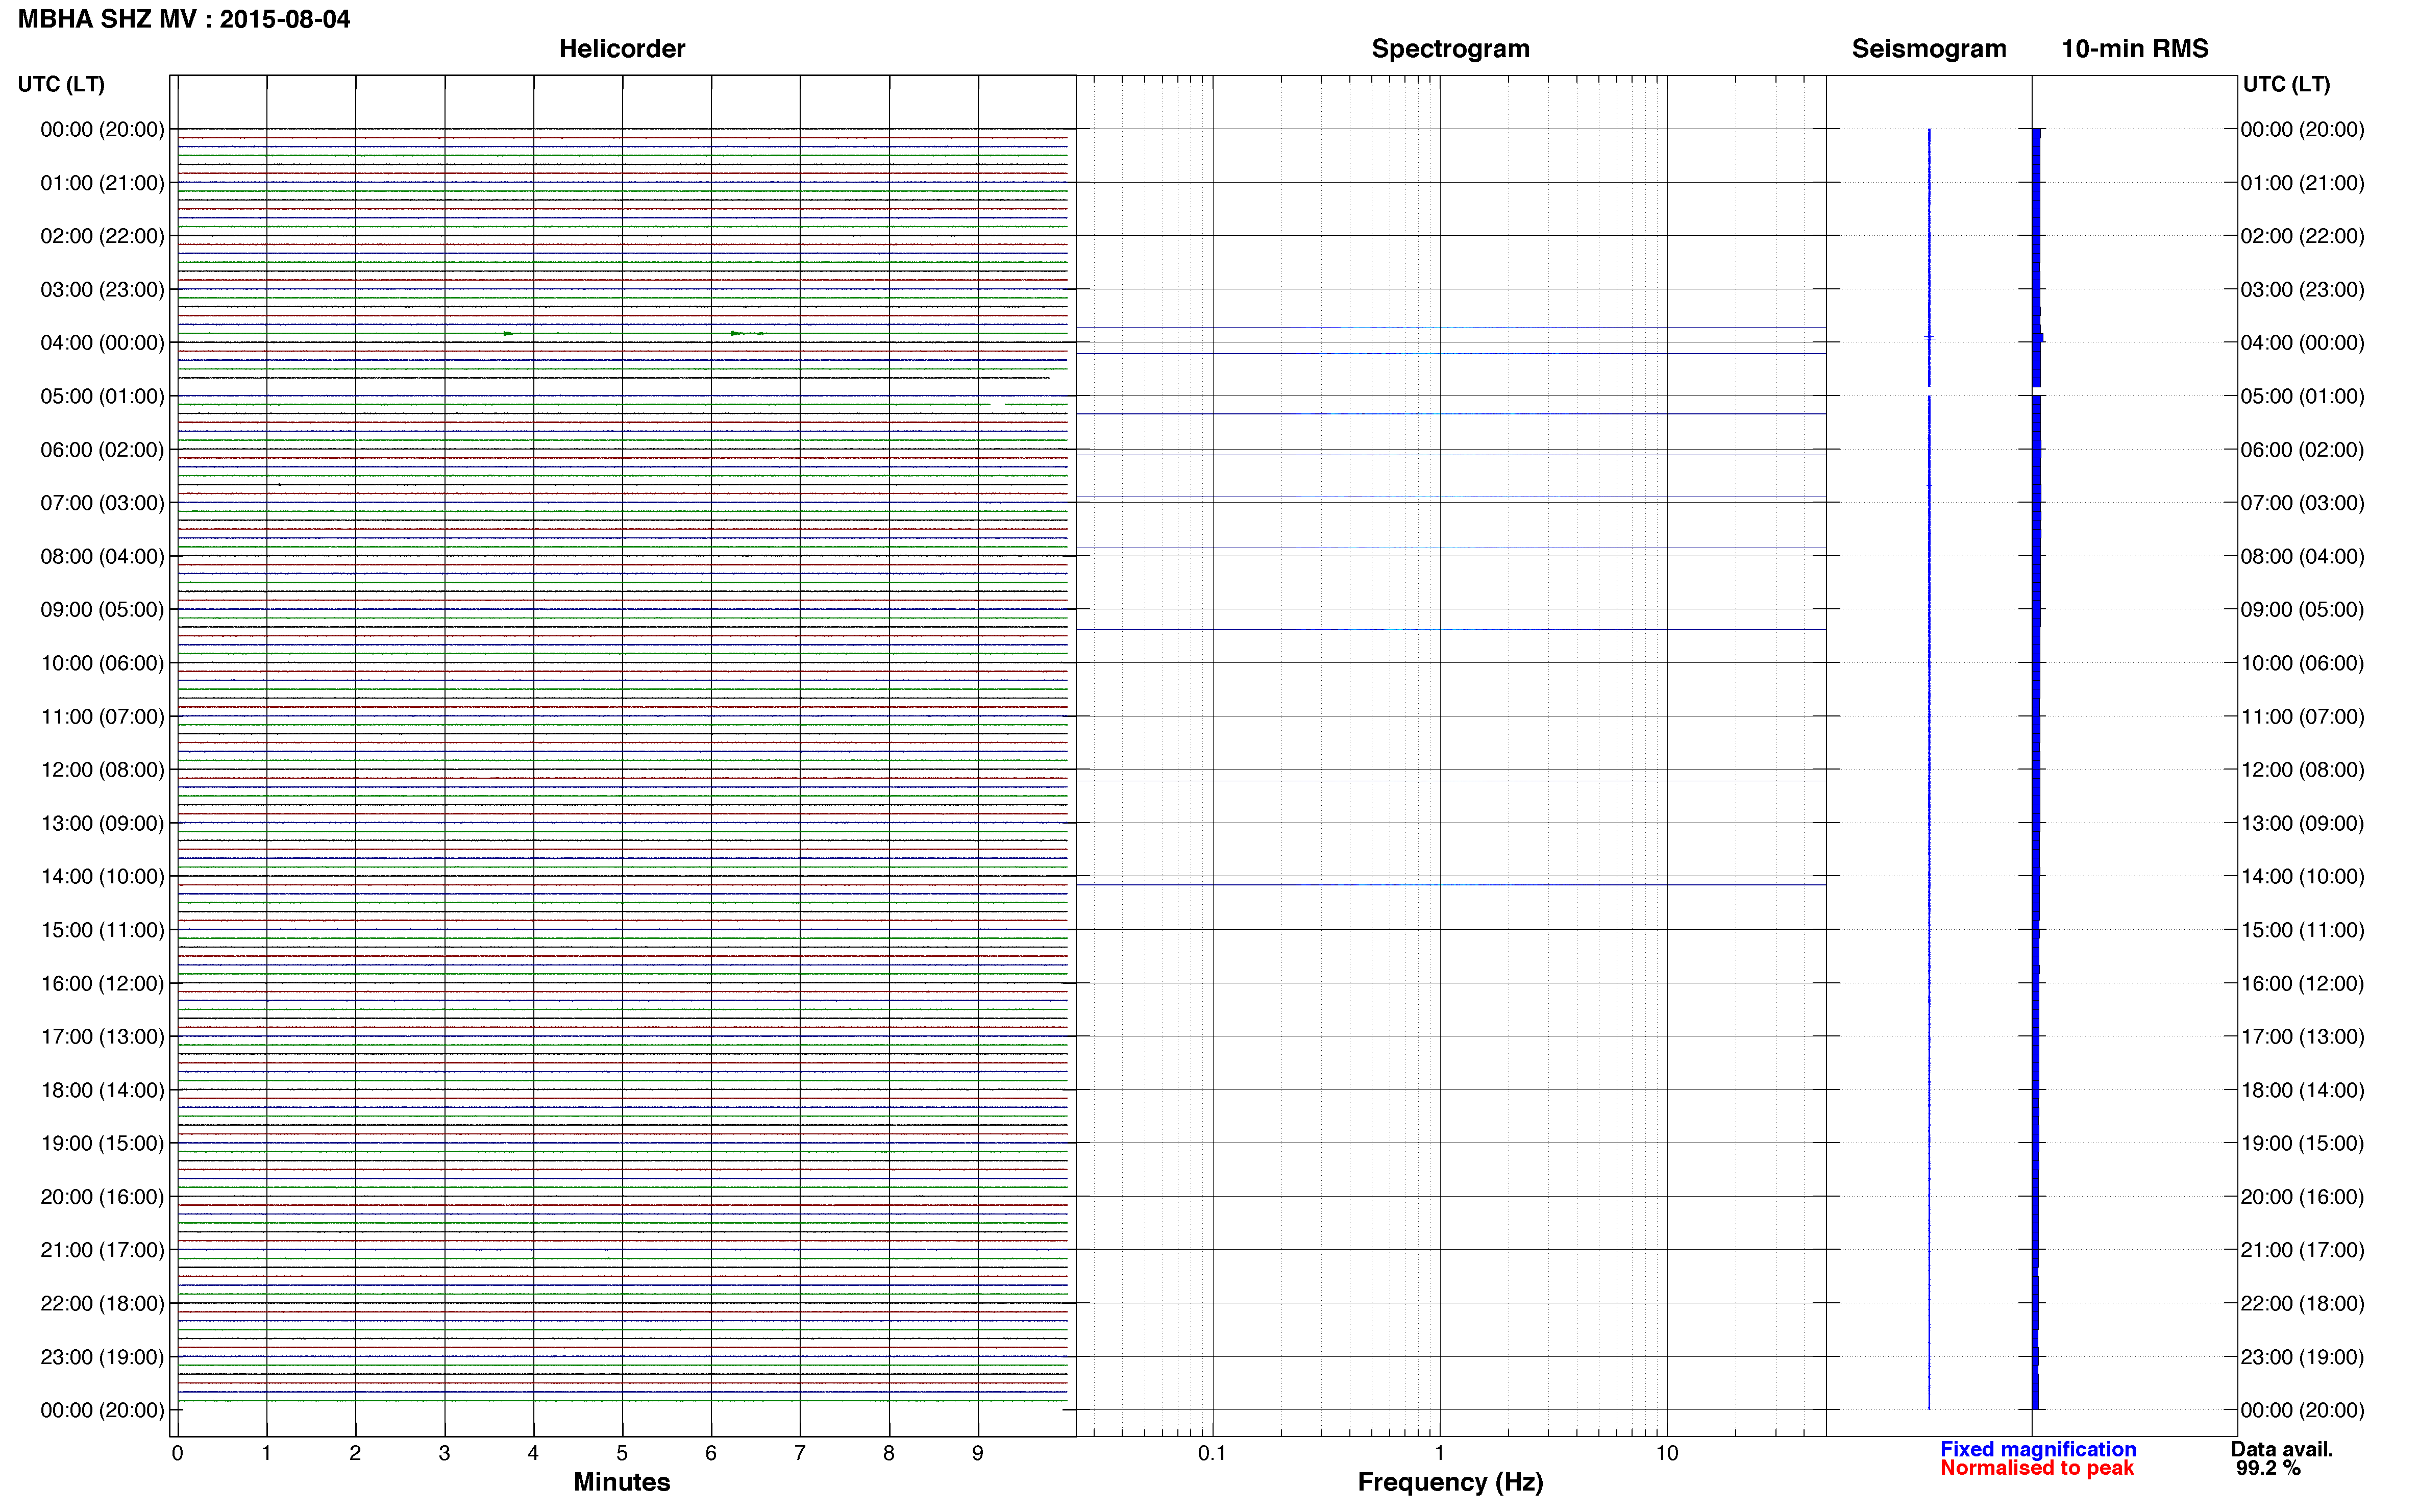Select the '7' tick on the Minutes axis
This screenshot has height=1512, width=2419.
(800, 1454)
